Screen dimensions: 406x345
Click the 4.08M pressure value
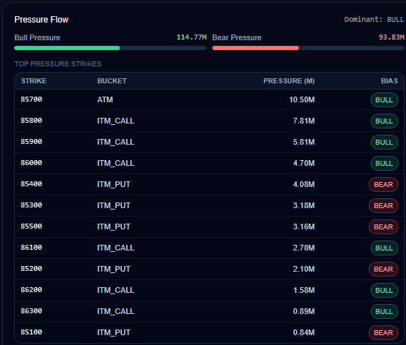tap(304, 184)
